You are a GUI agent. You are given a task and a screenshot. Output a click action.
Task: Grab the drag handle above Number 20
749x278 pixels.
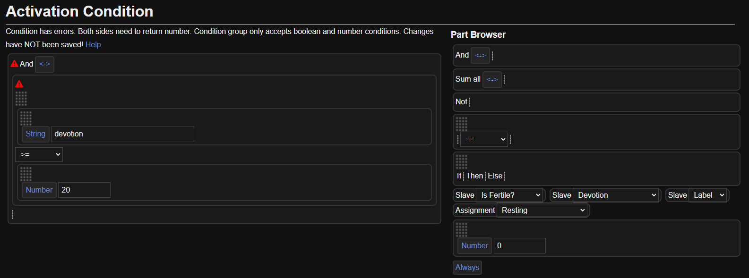point(26,174)
